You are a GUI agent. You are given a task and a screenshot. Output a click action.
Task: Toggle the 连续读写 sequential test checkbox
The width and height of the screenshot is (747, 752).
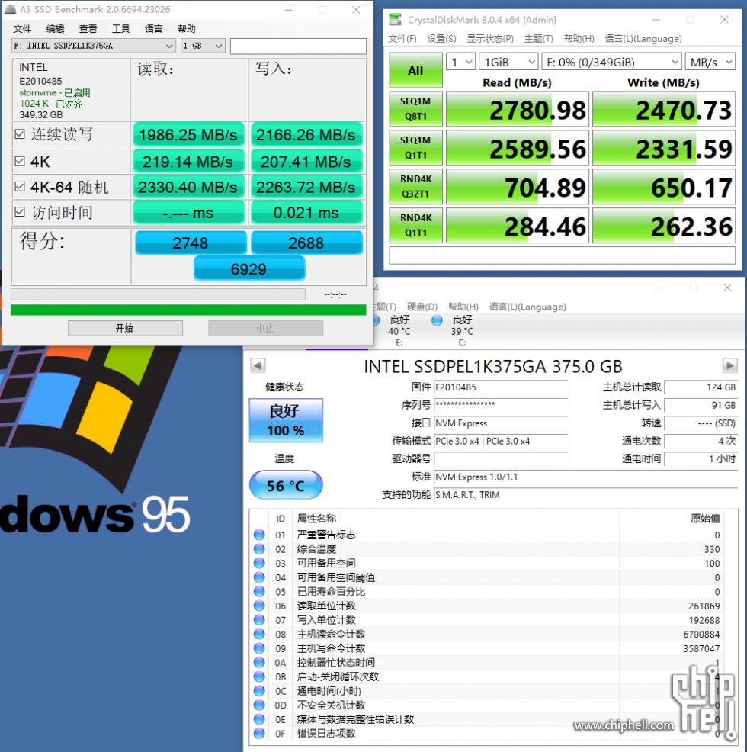20,134
